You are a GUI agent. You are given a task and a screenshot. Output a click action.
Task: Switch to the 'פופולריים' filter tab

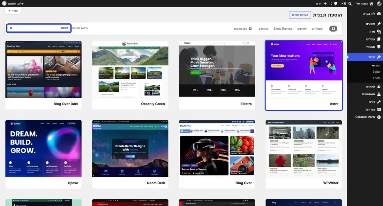(317, 29)
